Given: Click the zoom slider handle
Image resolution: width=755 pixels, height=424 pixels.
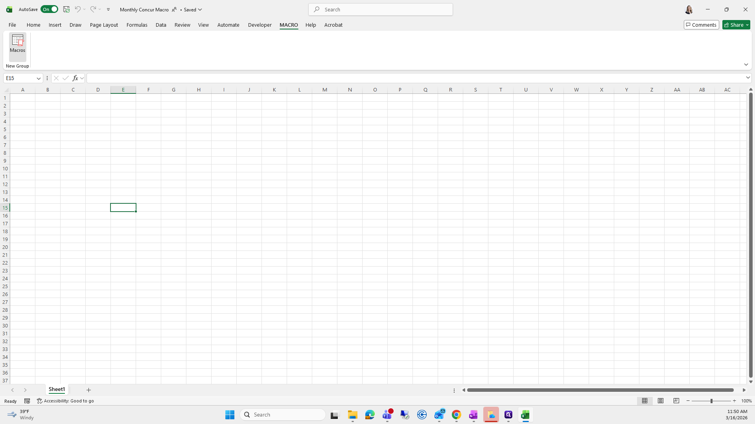Looking at the screenshot, I should tap(711, 401).
